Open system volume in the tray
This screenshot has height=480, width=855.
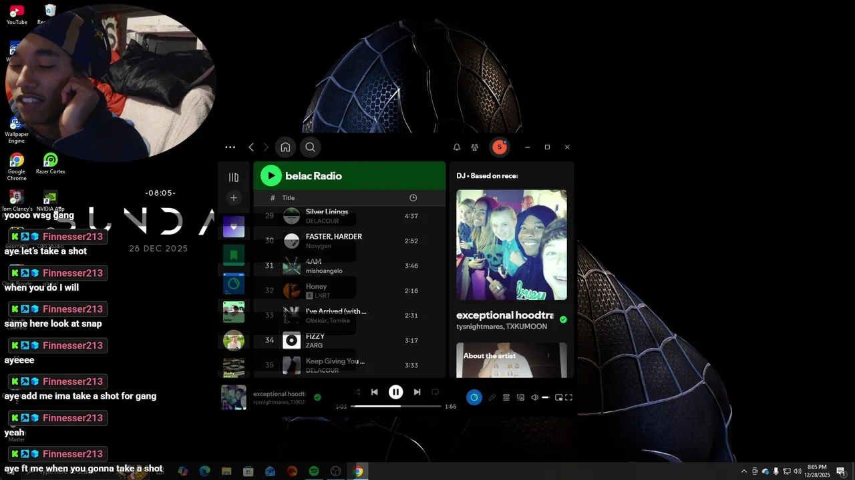click(798, 471)
